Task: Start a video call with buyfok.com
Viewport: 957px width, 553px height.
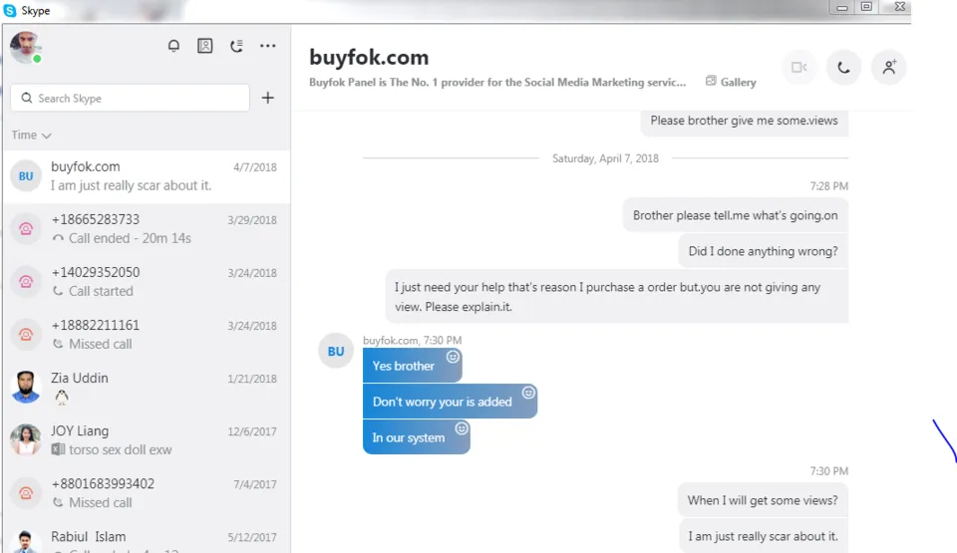Action: pos(798,67)
